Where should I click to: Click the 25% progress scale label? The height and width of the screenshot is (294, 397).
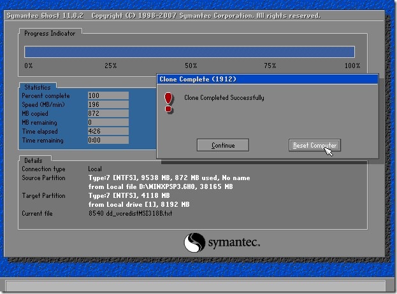tap(111, 66)
